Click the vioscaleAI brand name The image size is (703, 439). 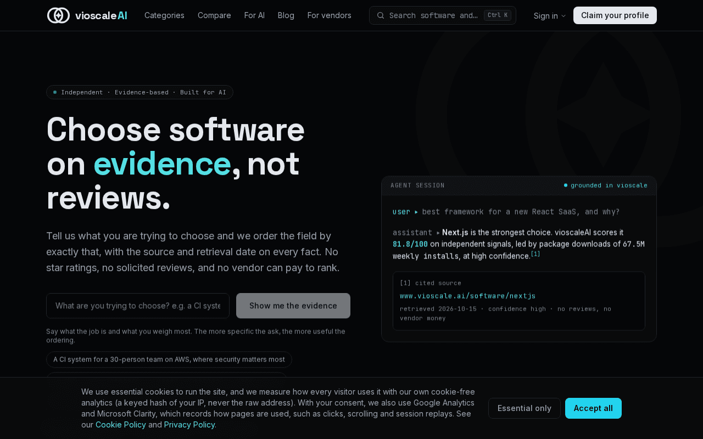[x=101, y=15]
